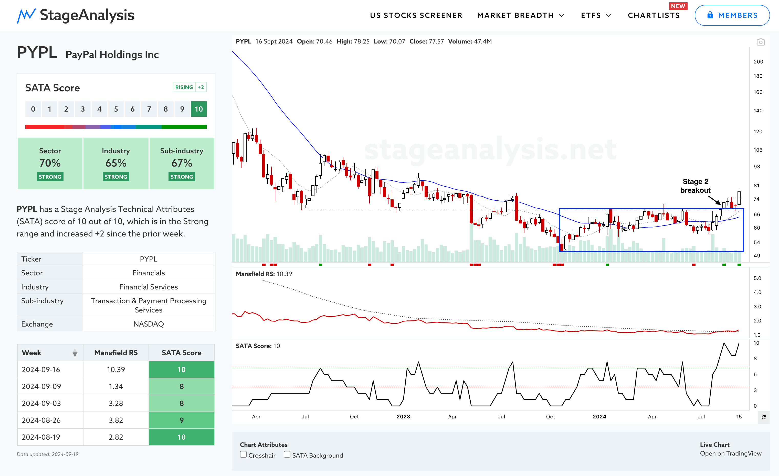This screenshot has width=779, height=476.
Task: Click the Mansfield RS value 3.82 cell
Action: (x=116, y=420)
